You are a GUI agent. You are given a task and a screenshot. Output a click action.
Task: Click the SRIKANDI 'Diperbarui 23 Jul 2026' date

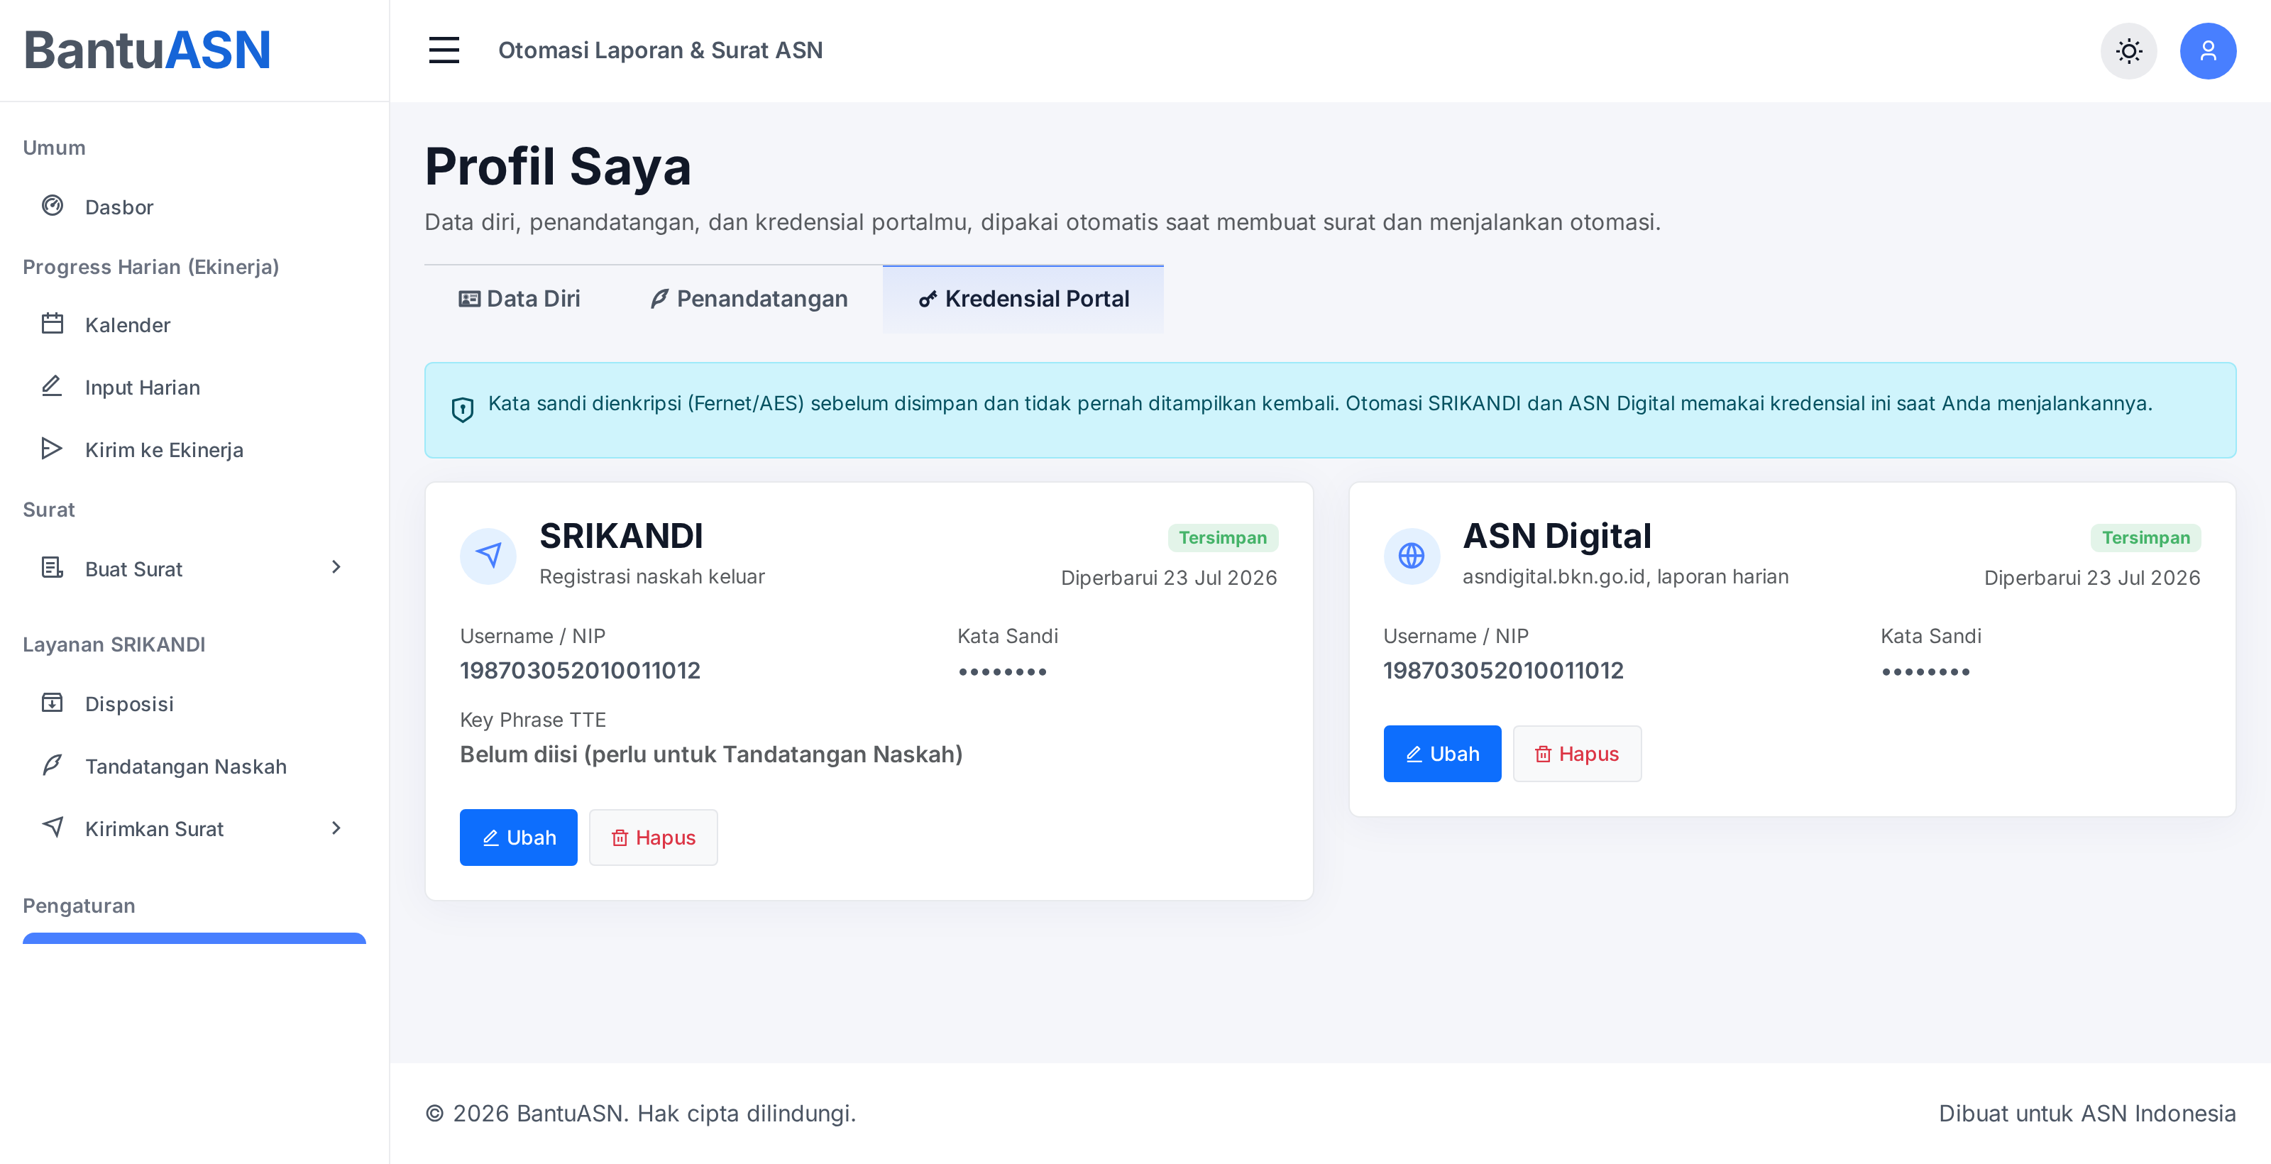1169,578
